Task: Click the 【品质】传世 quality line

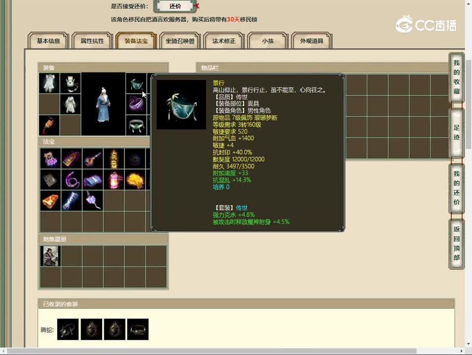Action: (x=230, y=97)
